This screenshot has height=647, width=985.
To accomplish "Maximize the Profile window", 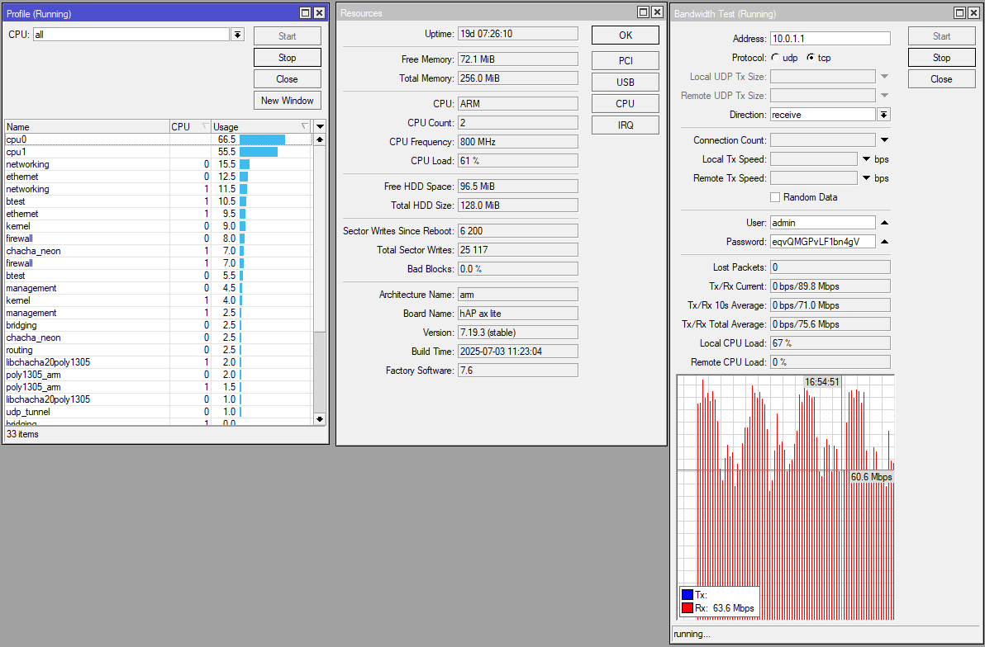I will (x=305, y=13).
